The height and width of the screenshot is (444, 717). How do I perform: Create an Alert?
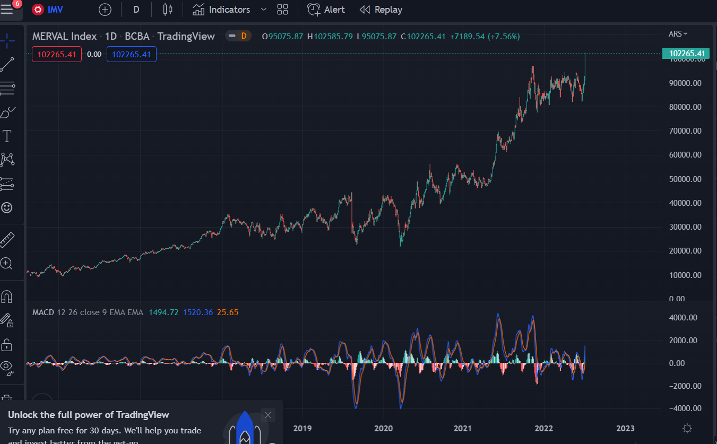click(x=326, y=10)
